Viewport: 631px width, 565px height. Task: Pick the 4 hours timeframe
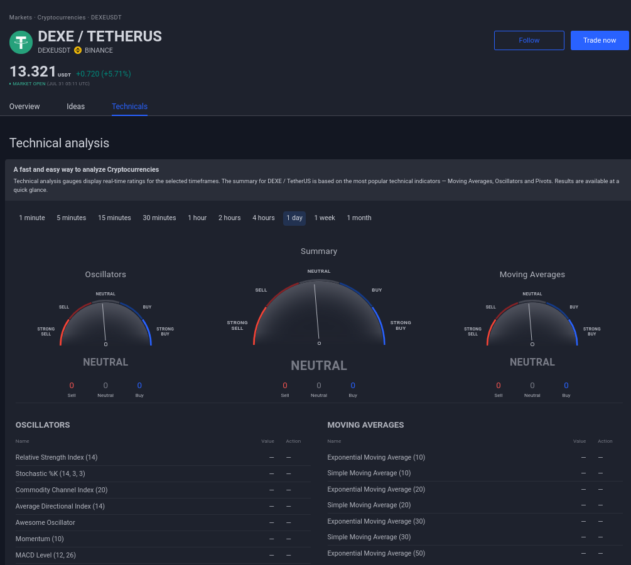(x=264, y=218)
